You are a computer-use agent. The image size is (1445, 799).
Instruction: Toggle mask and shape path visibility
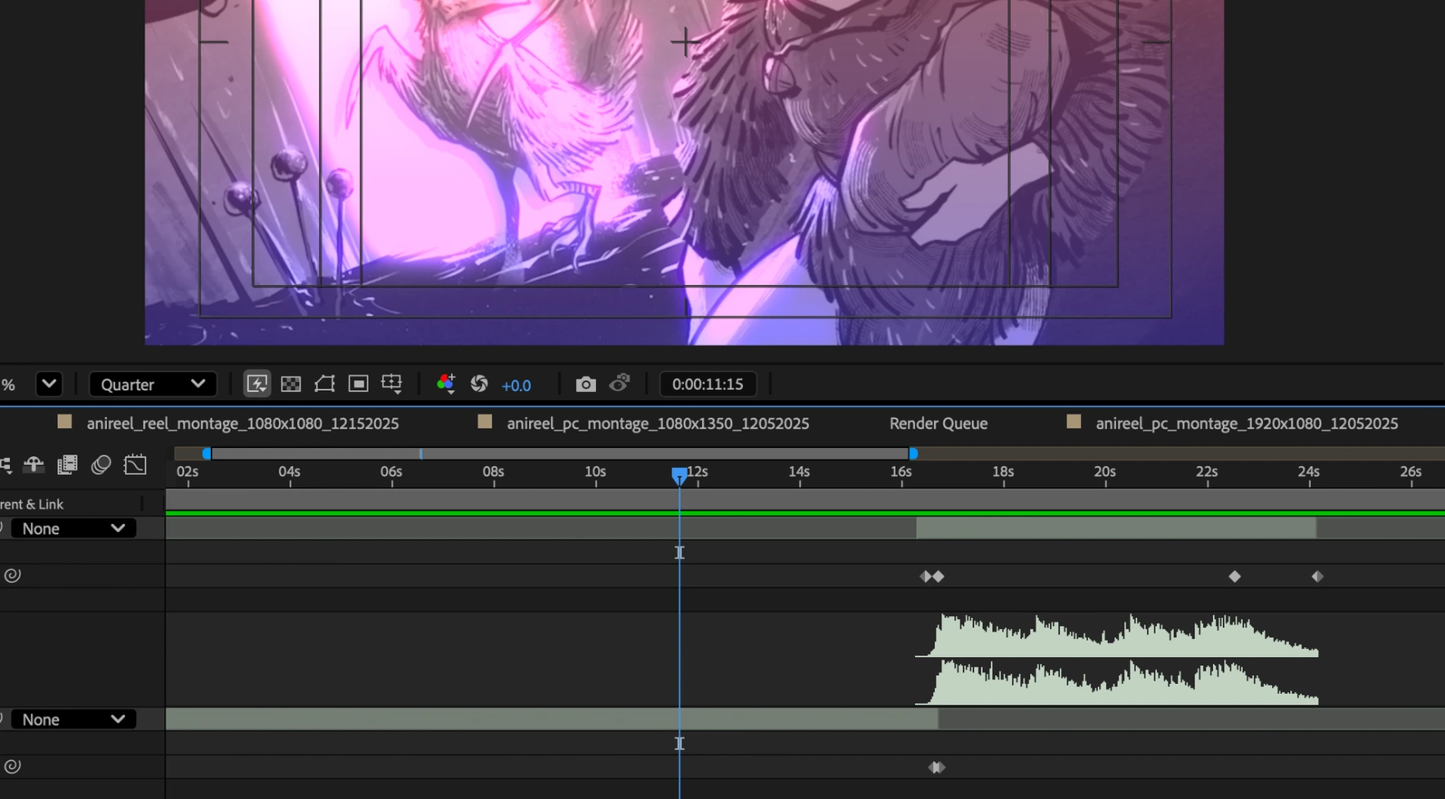click(324, 384)
